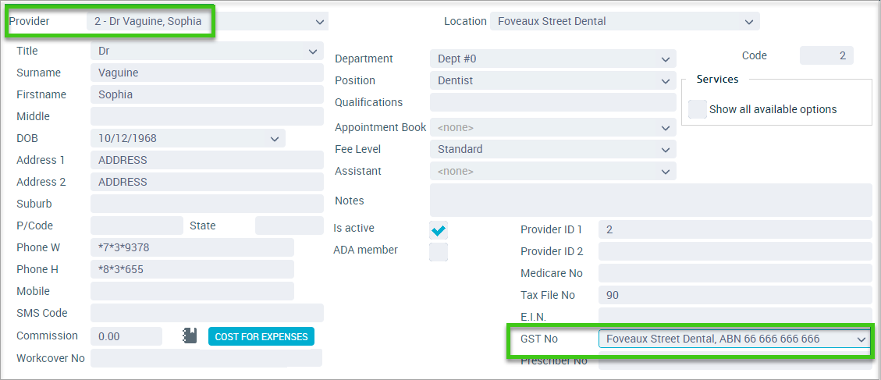Click the Surname input field
Viewport: 881px width, 380px height.
pos(207,73)
